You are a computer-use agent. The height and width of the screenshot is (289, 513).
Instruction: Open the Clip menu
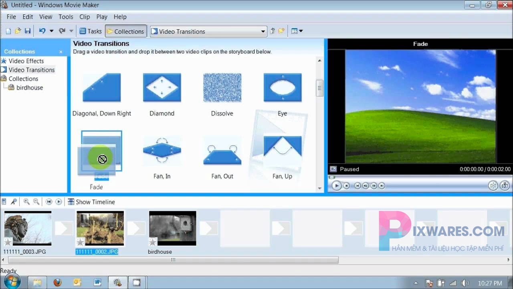coord(85,16)
